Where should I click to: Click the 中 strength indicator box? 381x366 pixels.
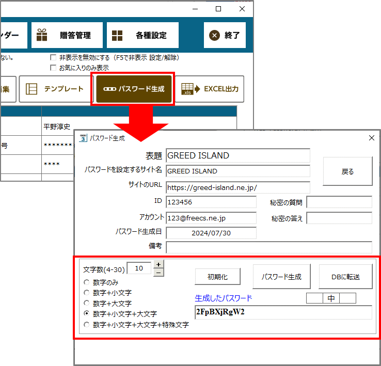click(331, 298)
